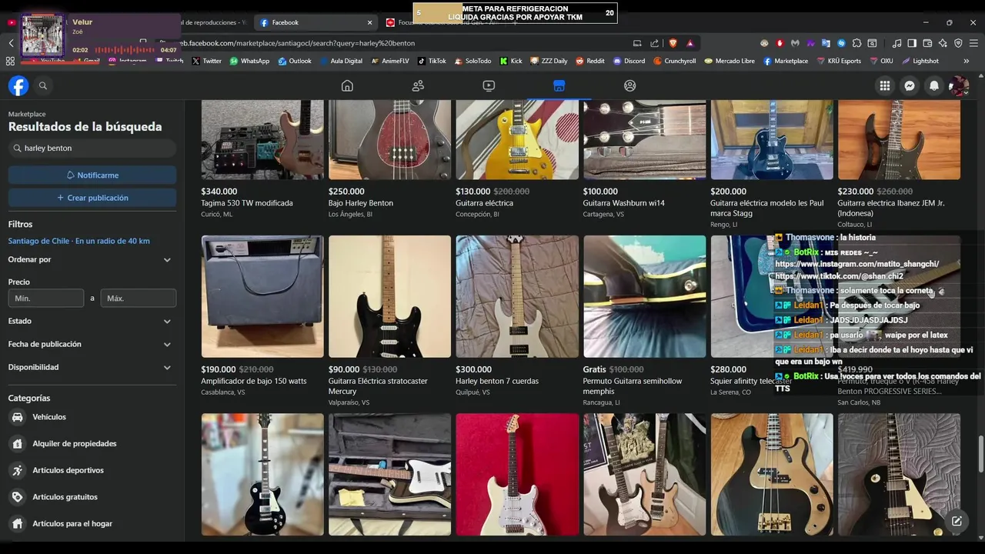Open the browser hamburger menu

click(x=973, y=43)
